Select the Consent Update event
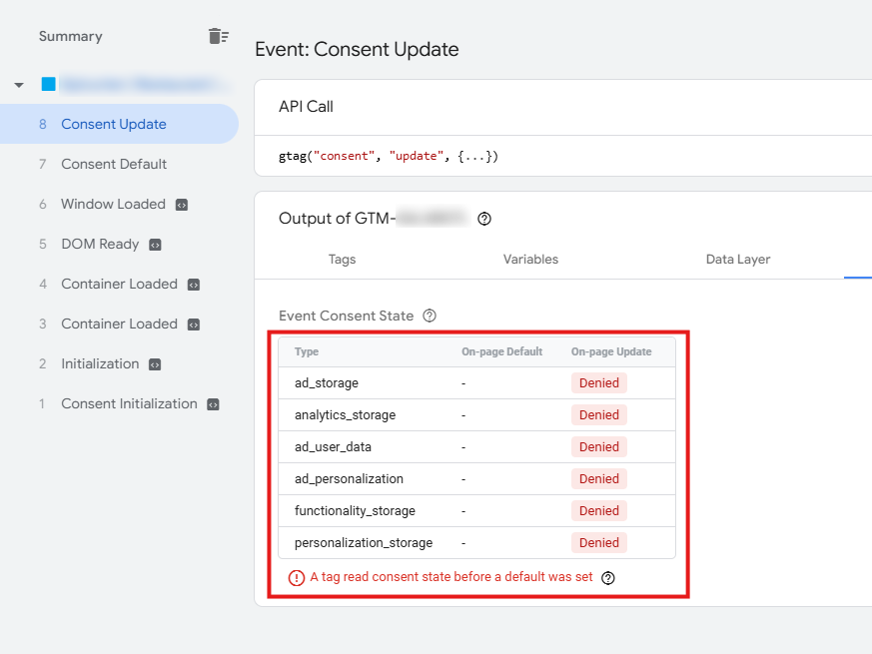The height and width of the screenshot is (654, 872). [x=114, y=125]
